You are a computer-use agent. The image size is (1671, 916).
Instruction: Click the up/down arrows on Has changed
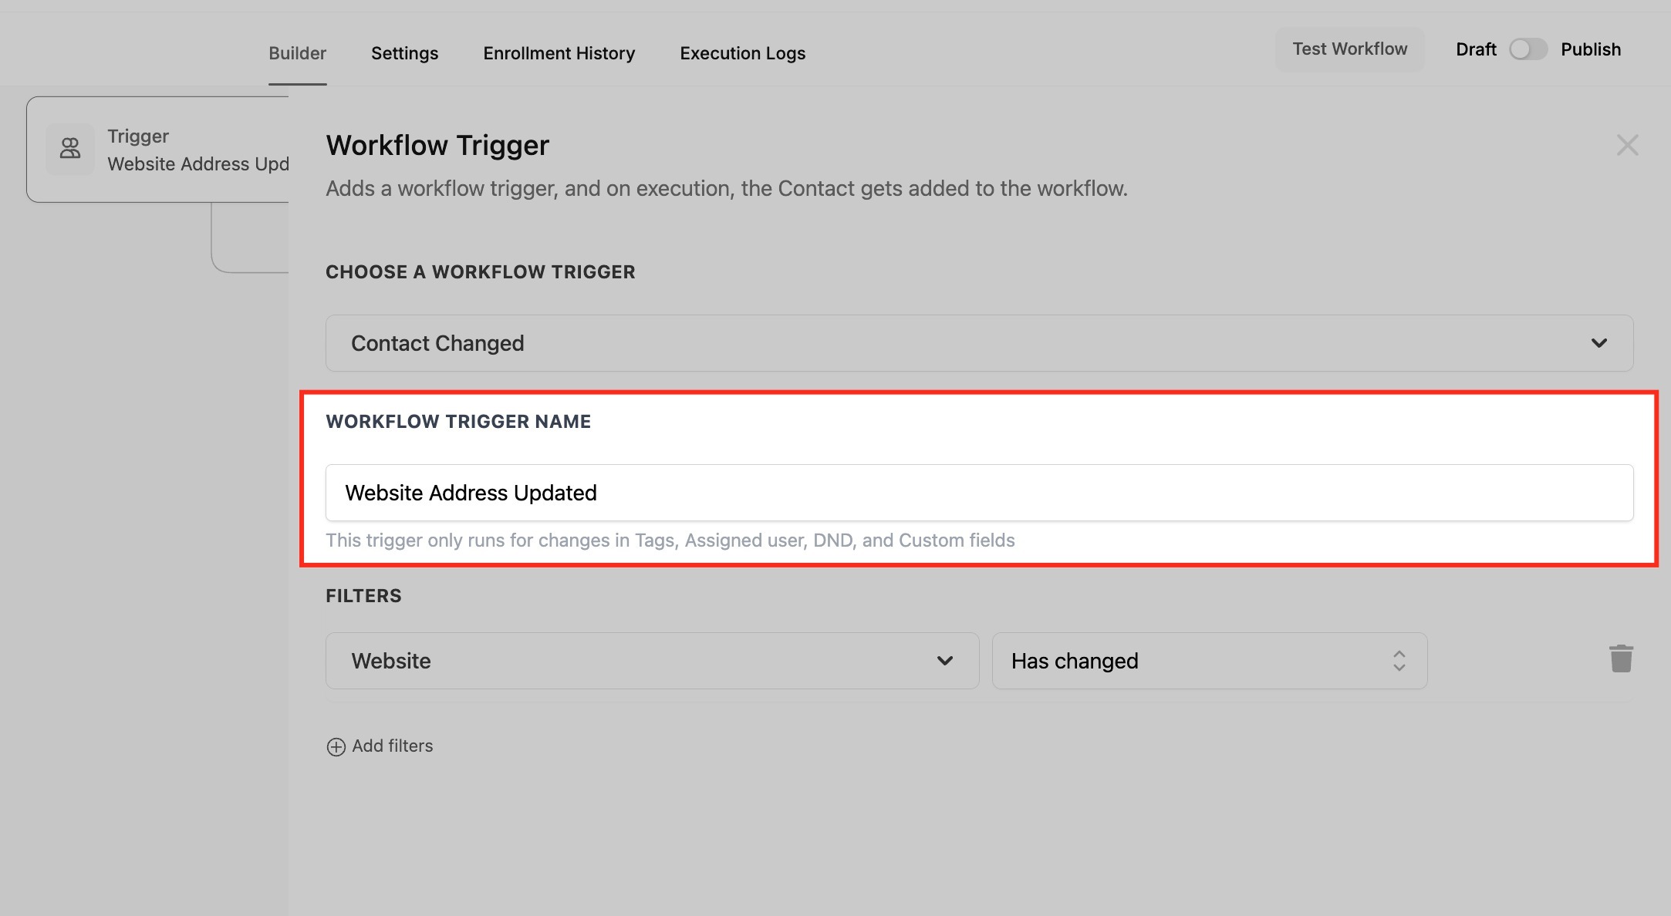pos(1399,661)
